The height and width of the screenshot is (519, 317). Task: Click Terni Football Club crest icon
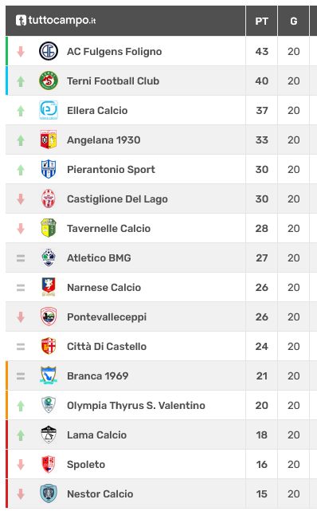(49, 81)
